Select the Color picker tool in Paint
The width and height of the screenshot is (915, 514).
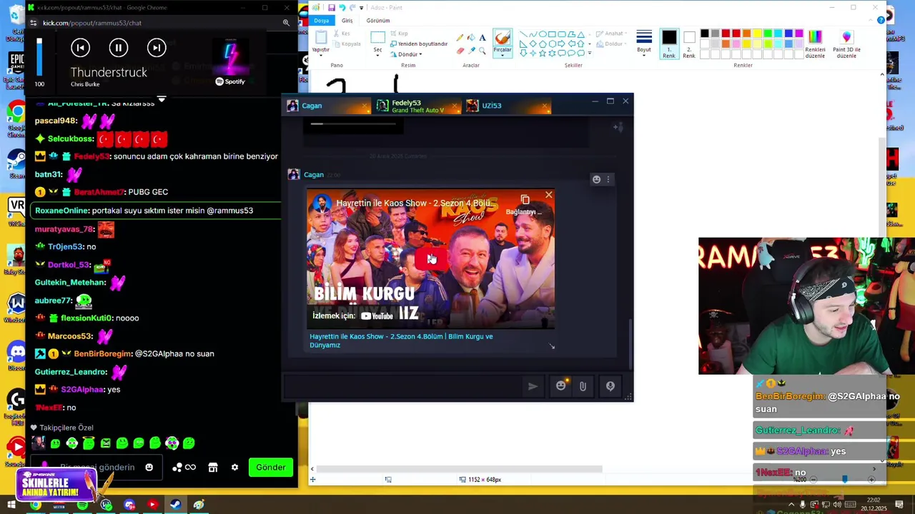pyautogui.click(x=471, y=51)
